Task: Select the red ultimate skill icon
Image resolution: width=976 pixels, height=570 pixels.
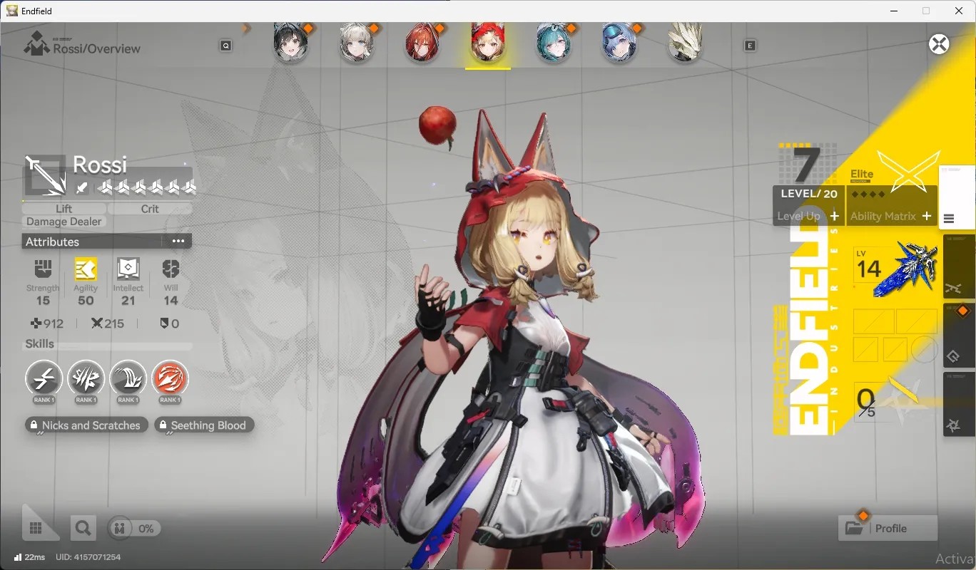Action: click(x=170, y=378)
